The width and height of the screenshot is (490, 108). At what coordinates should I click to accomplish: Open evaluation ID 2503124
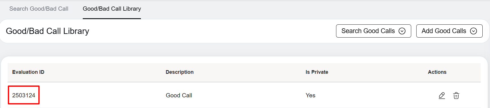coord(24,95)
